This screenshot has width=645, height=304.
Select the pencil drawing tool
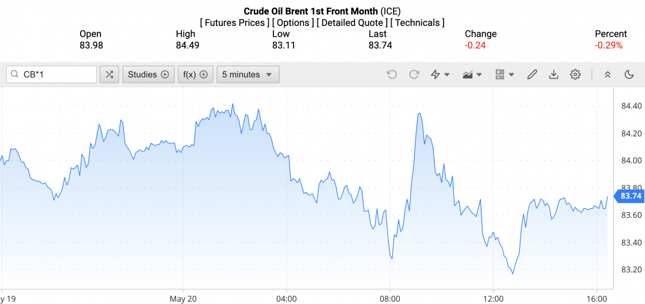[x=532, y=74]
